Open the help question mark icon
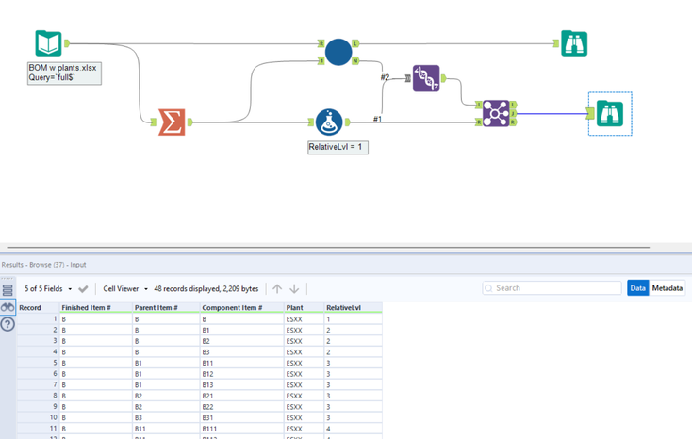Viewport: 692px width, 439px height. [x=8, y=324]
